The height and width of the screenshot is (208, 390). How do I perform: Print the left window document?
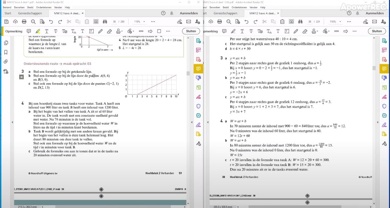click(x=24, y=22)
